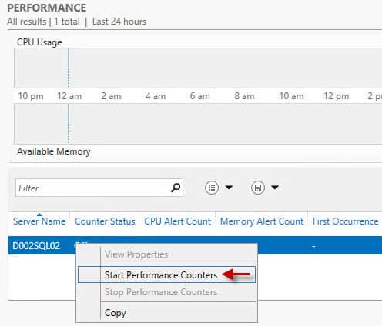Sort by Server Name column header
The width and height of the screenshot is (382, 326).
pyautogui.click(x=39, y=221)
